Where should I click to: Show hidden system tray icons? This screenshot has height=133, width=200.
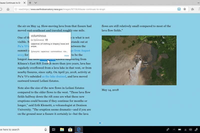tap(174, 130)
